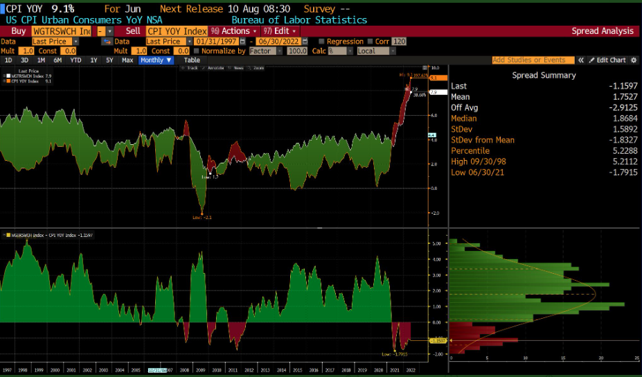Collapse side panel with double chevron icon
Screen dimensions: 642x377
(x=581, y=60)
